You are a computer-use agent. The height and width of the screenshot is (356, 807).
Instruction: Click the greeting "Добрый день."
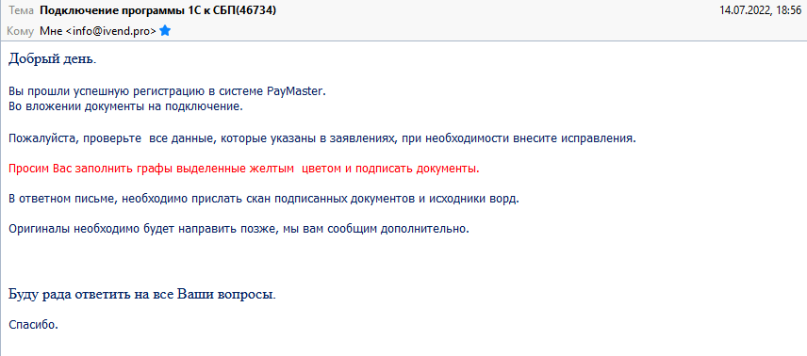pos(53,59)
